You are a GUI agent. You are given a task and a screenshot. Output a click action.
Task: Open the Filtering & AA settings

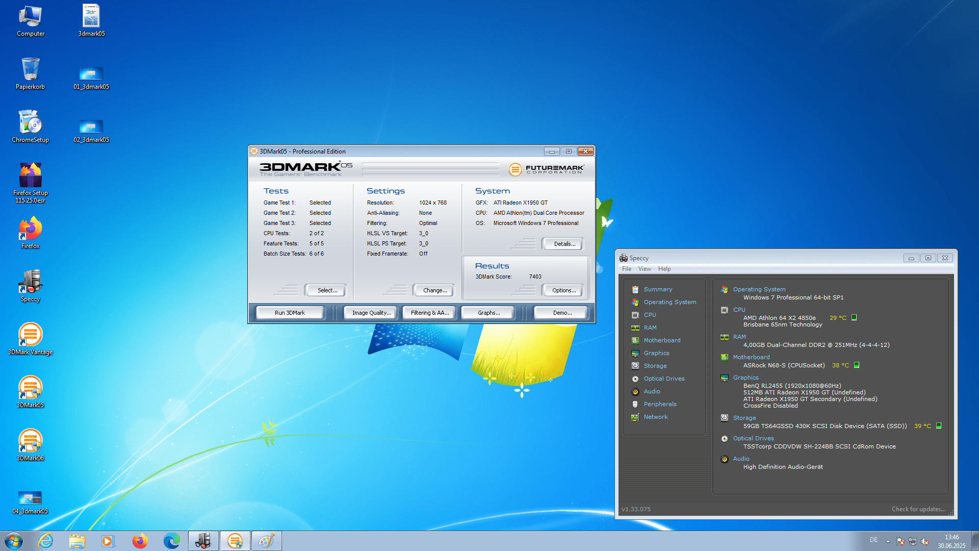[429, 313]
